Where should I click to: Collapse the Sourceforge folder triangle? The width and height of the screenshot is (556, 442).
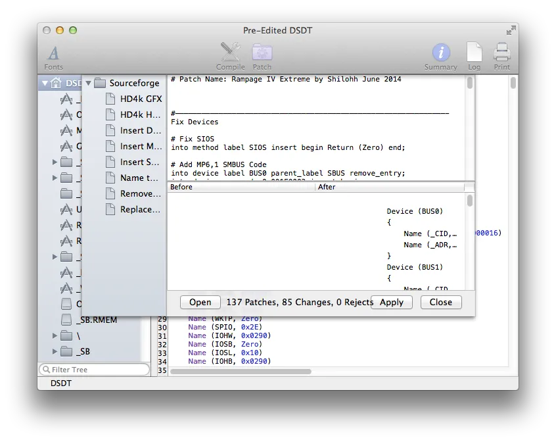(x=88, y=84)
